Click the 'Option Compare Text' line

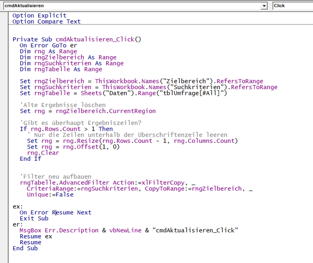coord(47,21)
